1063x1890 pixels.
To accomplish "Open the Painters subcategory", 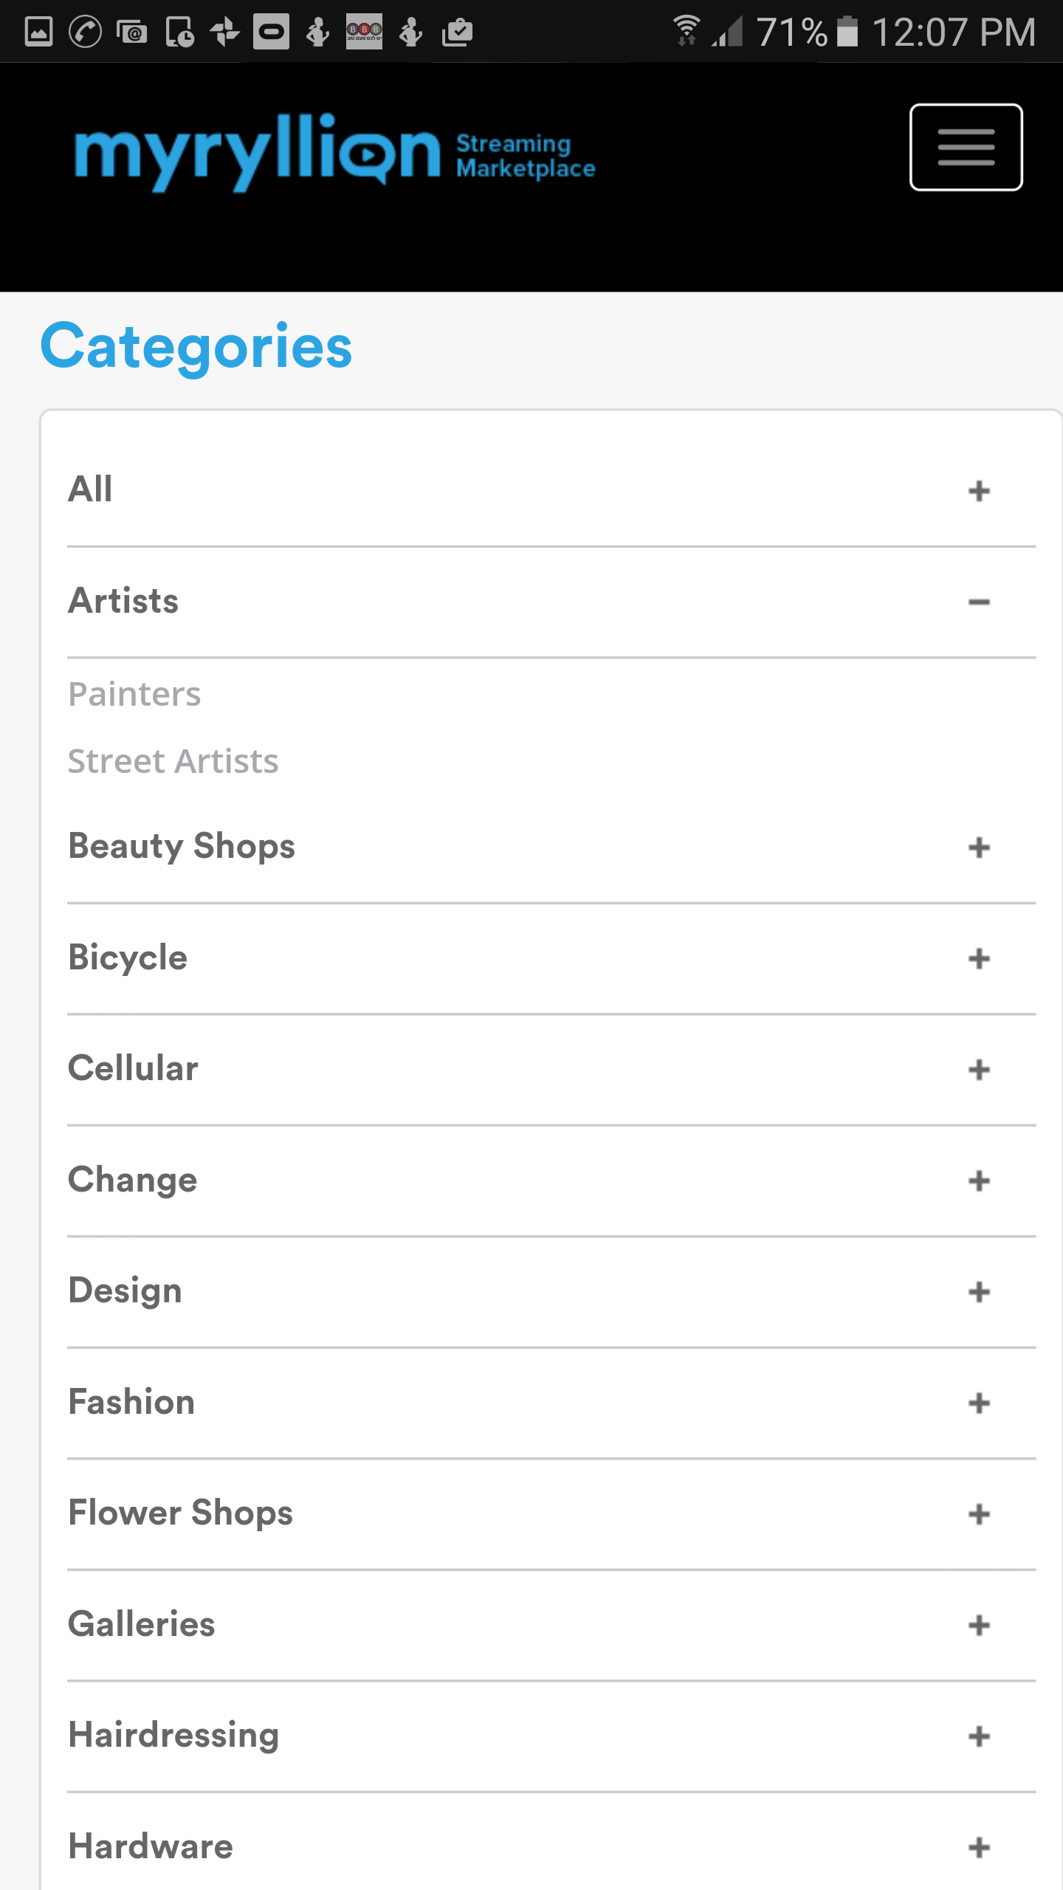I will click(x=134, y=694).
